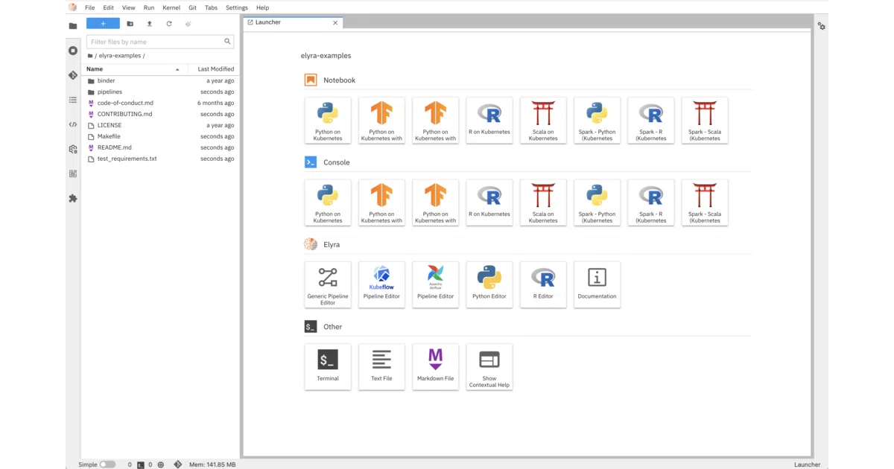The height and width of the screenshot is (469, 894).
Task: Create a new Text File
Action: 381,367
